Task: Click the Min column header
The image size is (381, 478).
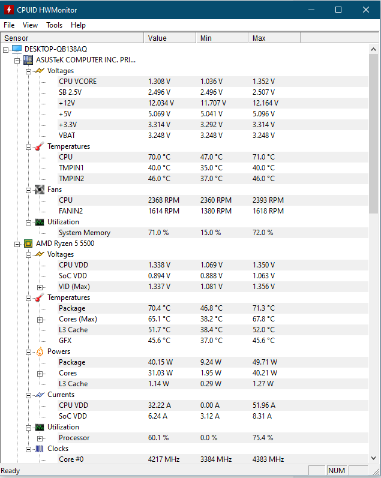Action: point(222,38)
